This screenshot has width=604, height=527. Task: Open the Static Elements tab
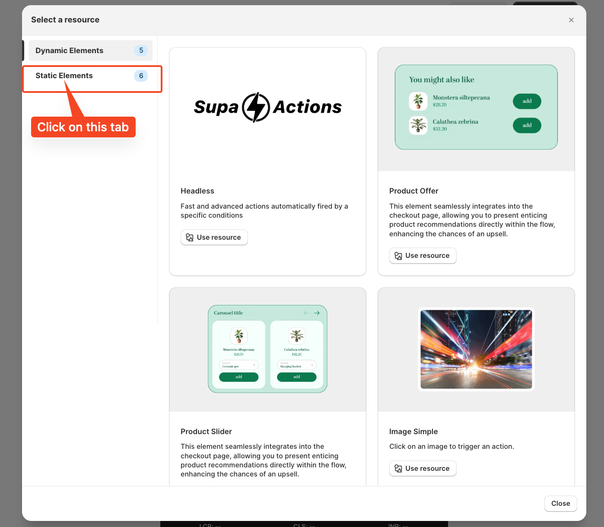coord(90,76)
